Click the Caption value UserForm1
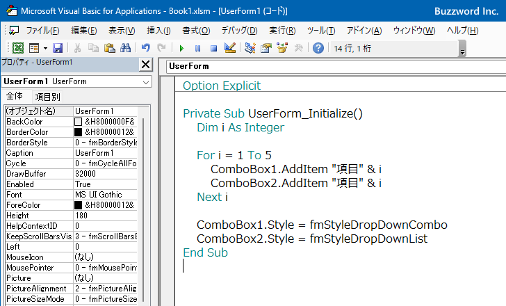 point(95,153)
